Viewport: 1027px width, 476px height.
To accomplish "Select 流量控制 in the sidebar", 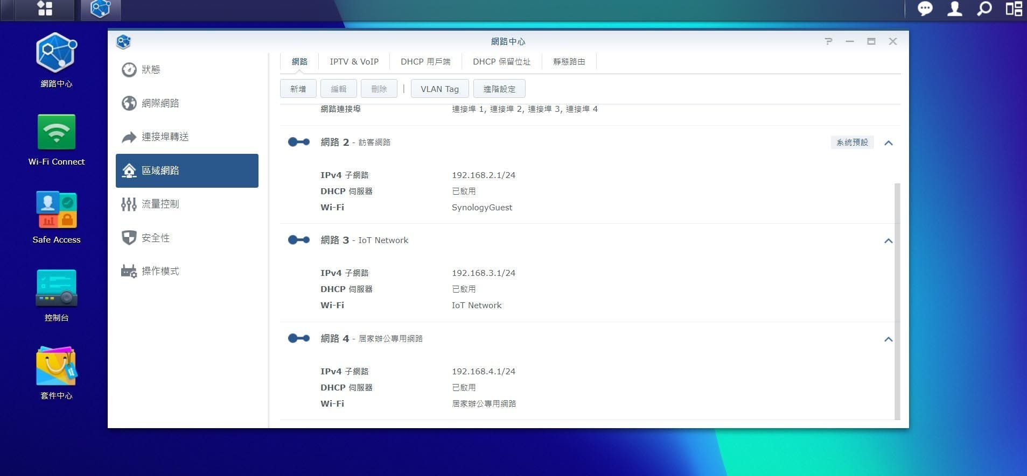I will (x=160, y=204).
